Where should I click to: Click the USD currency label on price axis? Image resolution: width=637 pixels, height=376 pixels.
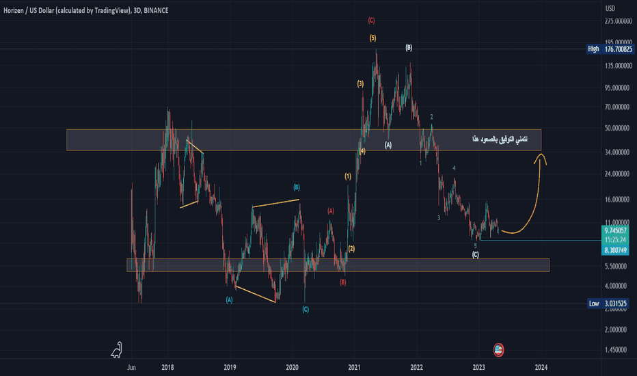[x=610, y=8]
